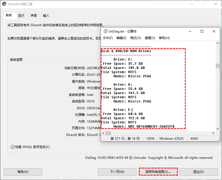Click the ANSI encoding status bar entry
The image size is (222, 180).
pyautogui.click(x=194, y=138)
